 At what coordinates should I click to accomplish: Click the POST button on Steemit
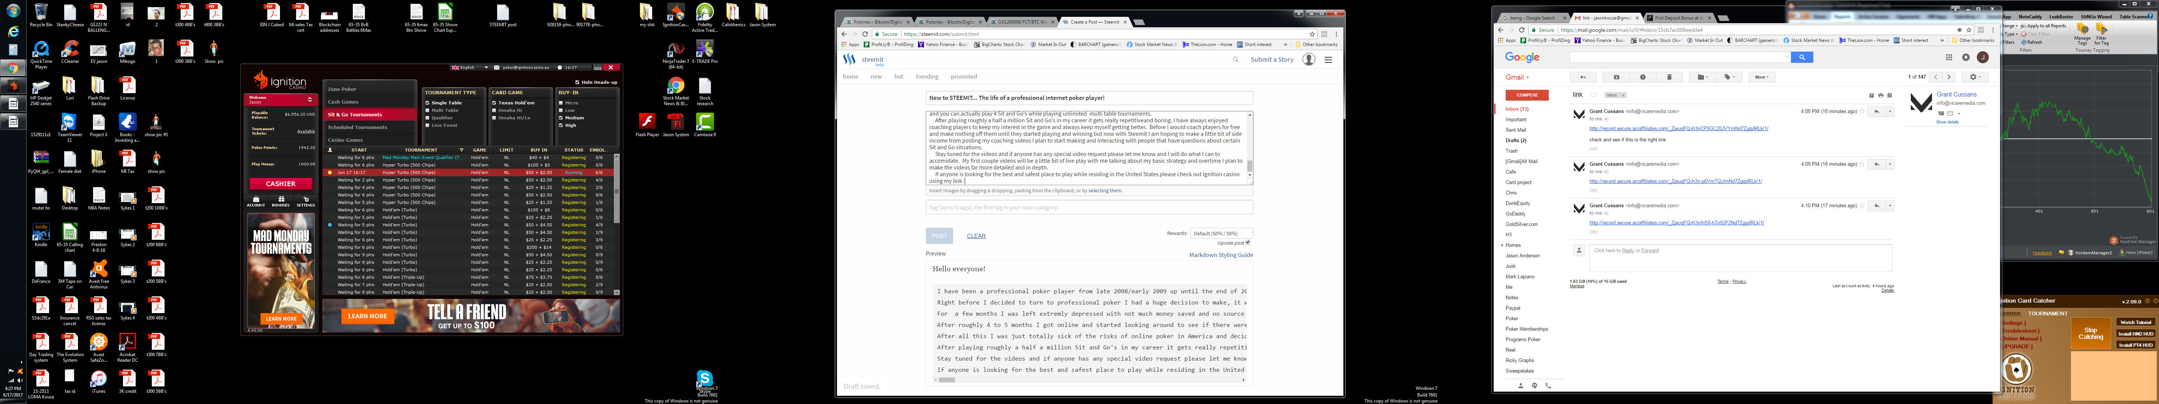(x=940, y=236)
